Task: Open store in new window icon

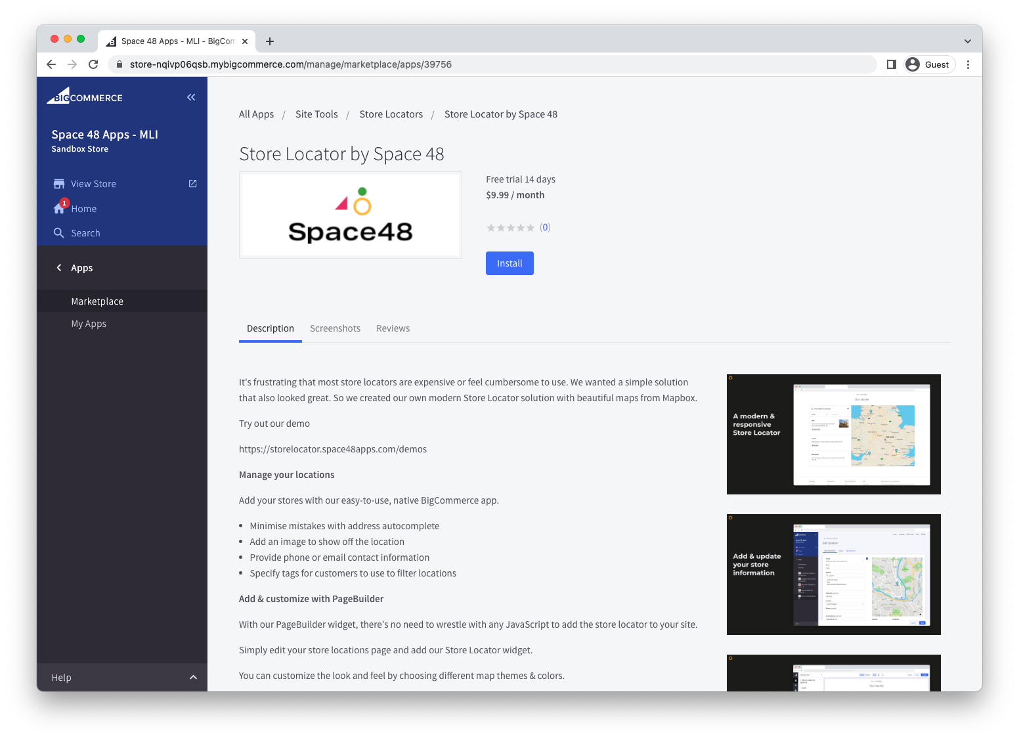Action: click(x=192, y=184)
